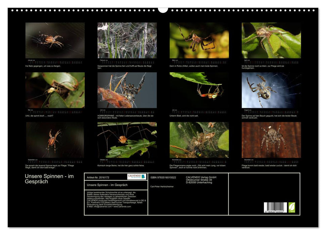Select the Februar dewy web photo
Viewport: 326px width, 235px height.
pos(127,40)
